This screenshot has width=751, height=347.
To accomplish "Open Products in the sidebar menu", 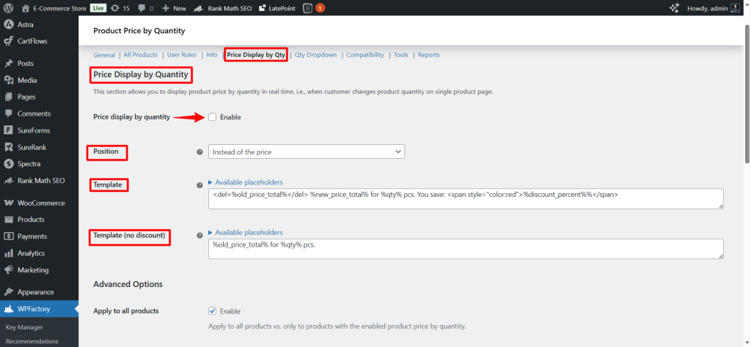I will 31,220.
